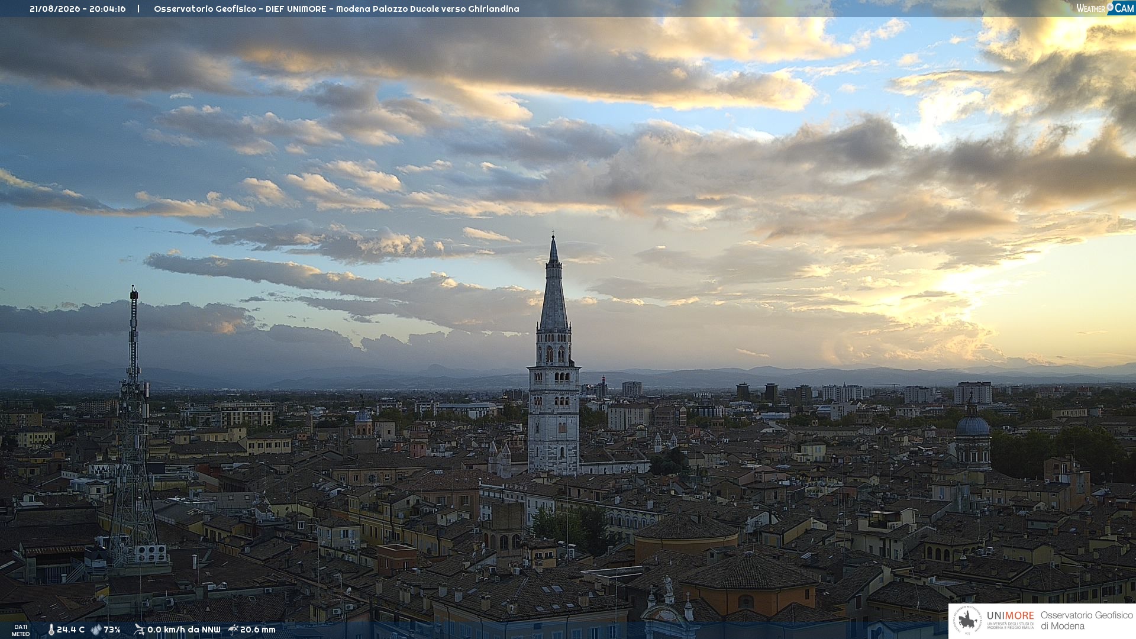Image resolution: width=1136 pixels, height=639 pixels.
Task: Click the camera lens icon in WeatherCam logo
Action: point(1111,7)
